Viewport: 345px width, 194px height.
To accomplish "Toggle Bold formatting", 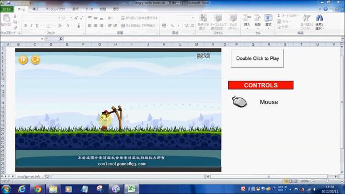I will pos(25,26).
